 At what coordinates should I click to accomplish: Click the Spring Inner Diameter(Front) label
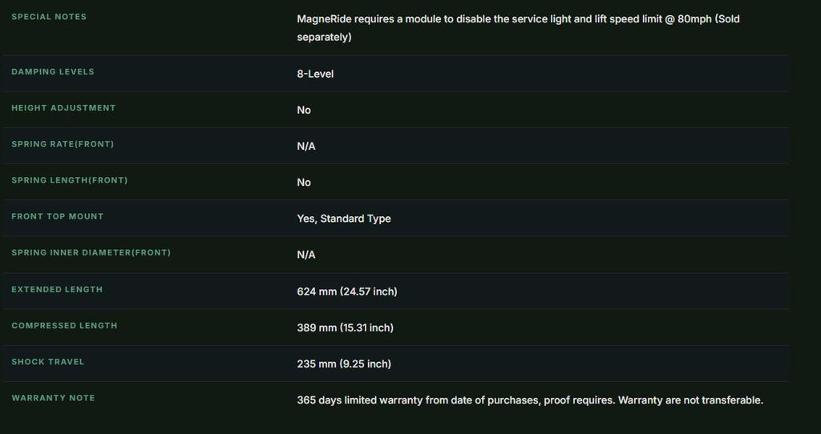(x=91, y=252)
